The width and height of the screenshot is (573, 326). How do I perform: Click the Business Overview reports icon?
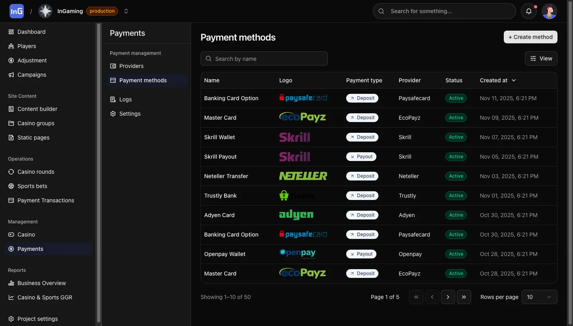click(11, 283)
